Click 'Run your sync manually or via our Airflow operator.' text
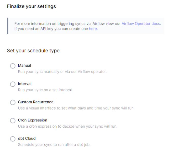The width and height of the screenshot is (191, 150). point(62,72)
